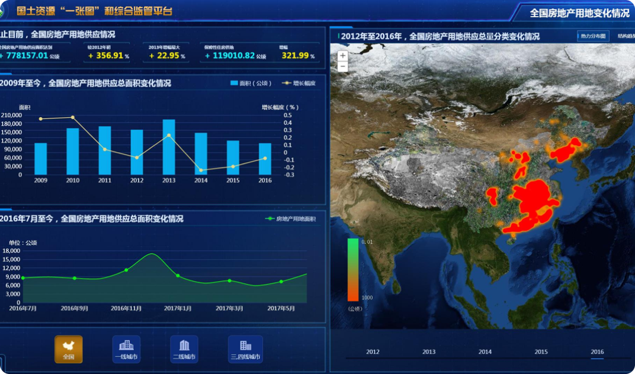
Task: Select the 全国 nationwide map icon
Action: pyautogui.click(x=69, y=349)
